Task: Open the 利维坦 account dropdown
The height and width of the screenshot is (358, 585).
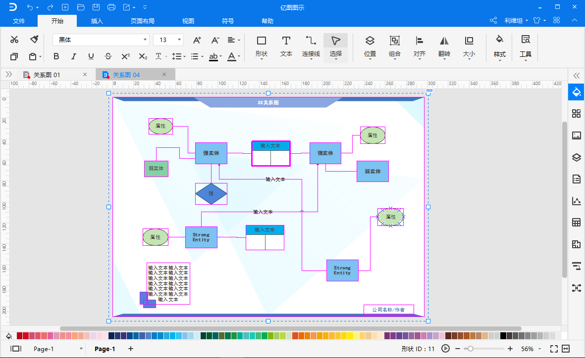Action: 516,20
